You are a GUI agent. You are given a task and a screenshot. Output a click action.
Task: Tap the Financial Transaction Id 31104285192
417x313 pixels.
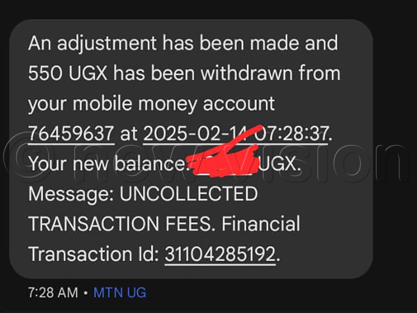(x=220, y=254)
